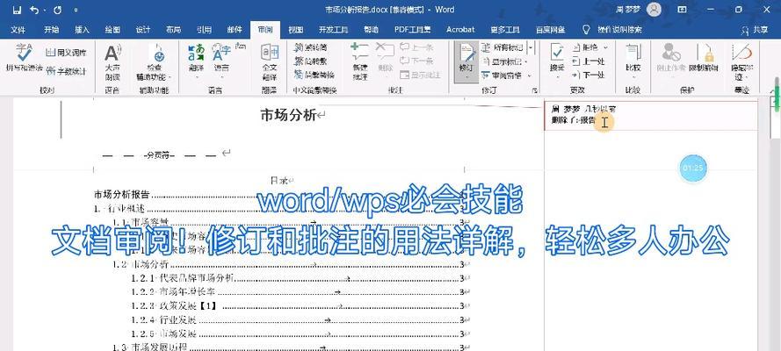Screen dimensions: 781x351
Task: Start 大声朗读 read aloud
Action: 112,62
